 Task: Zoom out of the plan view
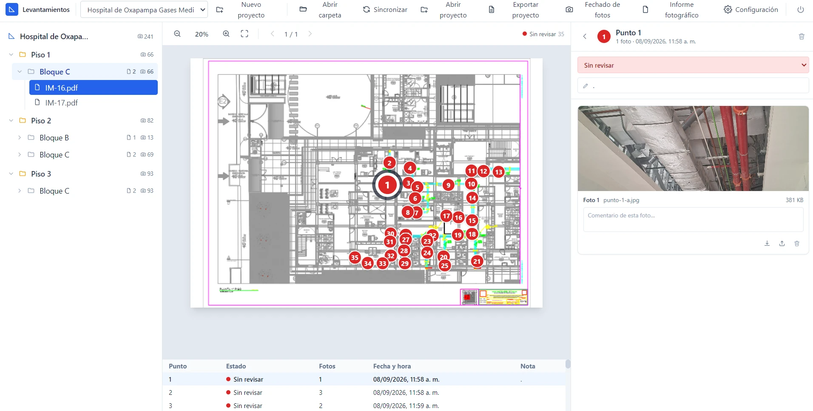tap(177, 34)
